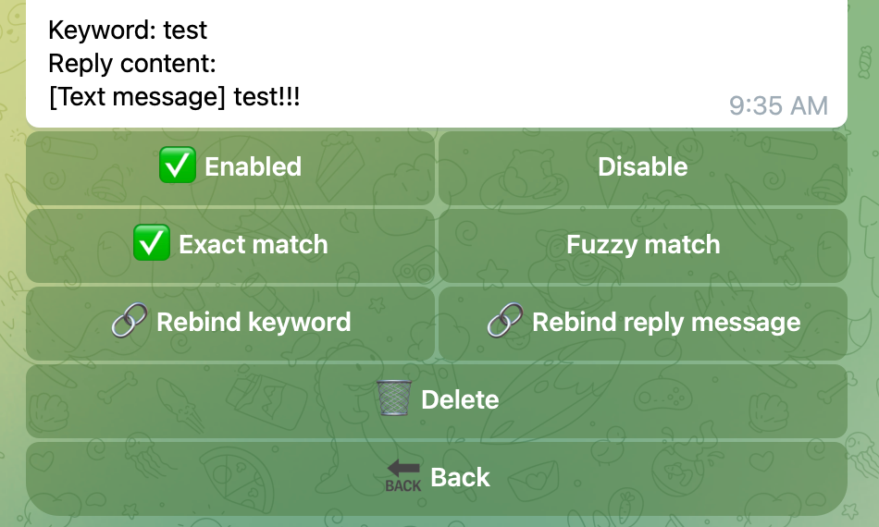Click the green checkmark icon beside Enabled

(177, 167)
